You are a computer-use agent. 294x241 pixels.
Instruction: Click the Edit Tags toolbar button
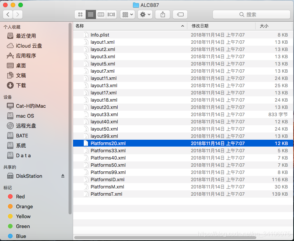click(x=180, y=14)
